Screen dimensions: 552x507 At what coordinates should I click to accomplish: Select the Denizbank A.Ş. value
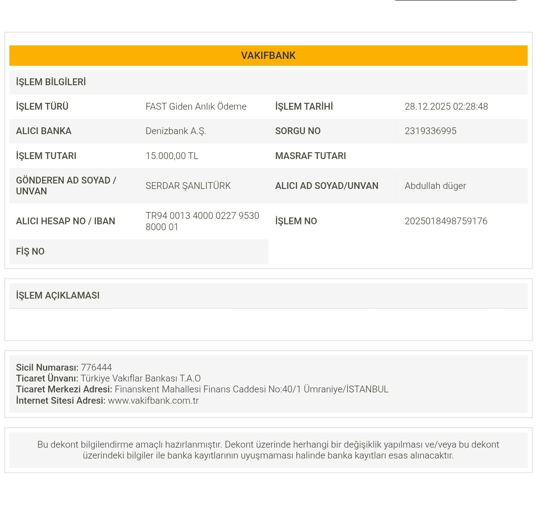click(x=176, y=131)
